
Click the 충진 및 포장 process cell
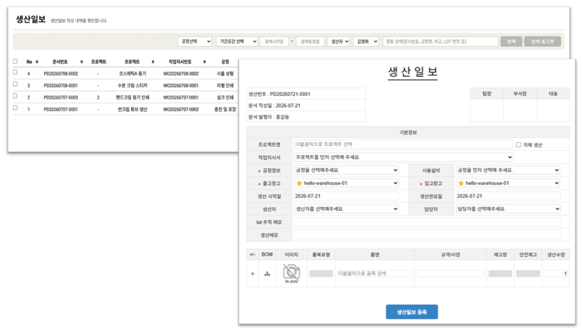(x=225, y=109)
